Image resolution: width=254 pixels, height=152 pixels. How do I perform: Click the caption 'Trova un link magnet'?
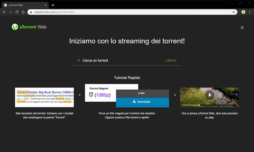coord(127,115)
